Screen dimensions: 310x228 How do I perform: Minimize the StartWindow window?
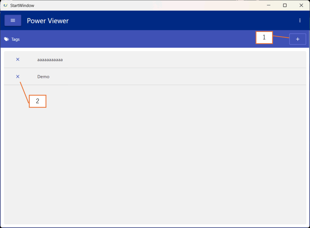point(268,5)
